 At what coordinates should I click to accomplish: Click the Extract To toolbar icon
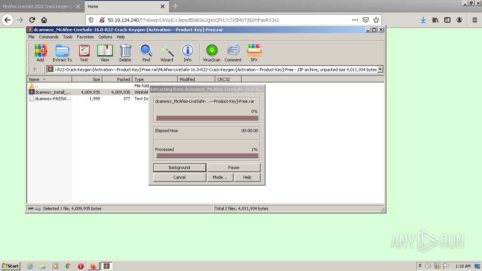click(x=62, y=53)
